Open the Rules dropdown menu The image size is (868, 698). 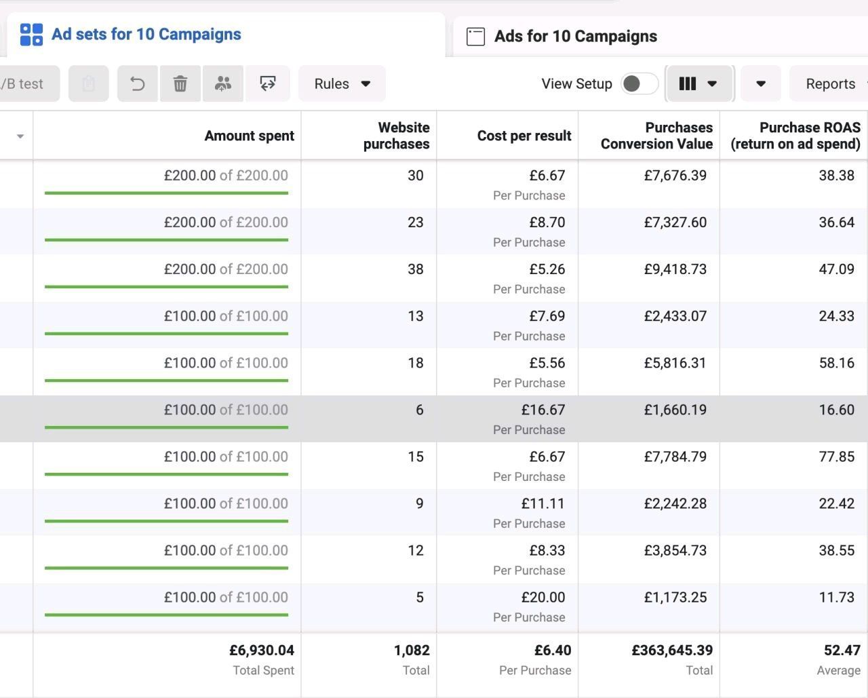point(342,84)
